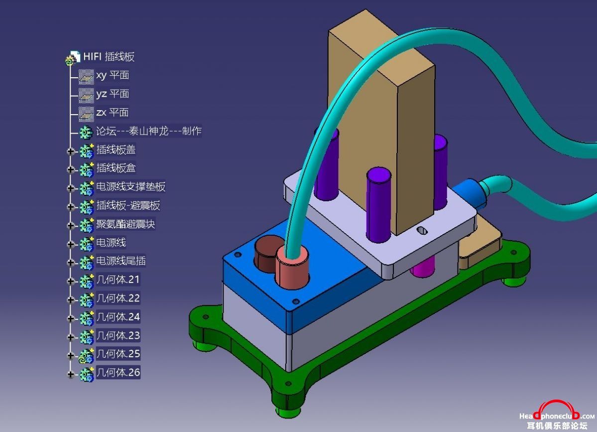Image resolution: width=597 pixels, height=432 pixels.
Task: Select the 论坛---泰山神龙---制作 label
Action: tap(149, 131)
